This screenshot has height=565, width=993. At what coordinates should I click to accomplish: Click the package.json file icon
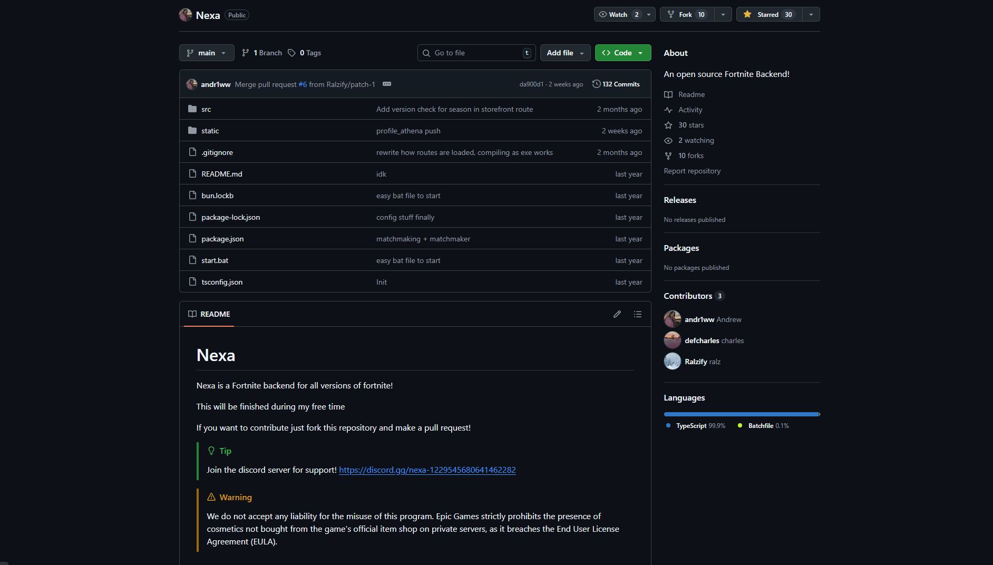[192, 239]
